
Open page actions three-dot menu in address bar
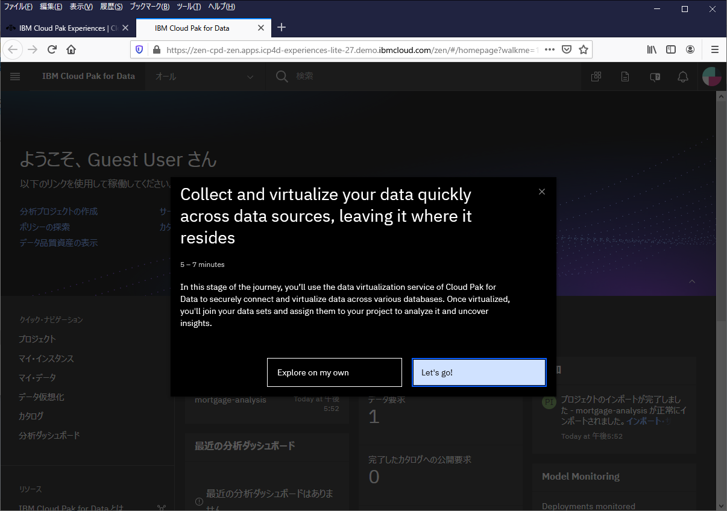pos(549,49)
